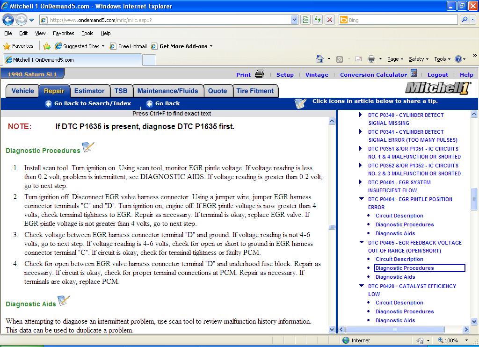Collapse DTC P0405 EGR Feedback Voltage node
The image size is (479, 347).
[362, 243]
